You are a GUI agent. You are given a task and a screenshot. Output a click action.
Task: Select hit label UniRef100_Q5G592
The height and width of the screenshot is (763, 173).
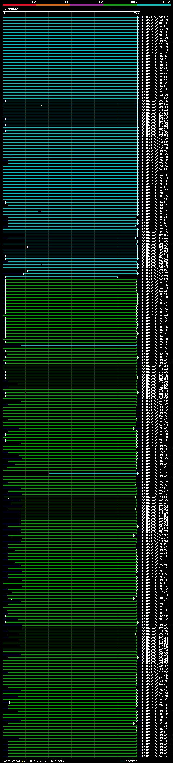(x=155, y=357)
